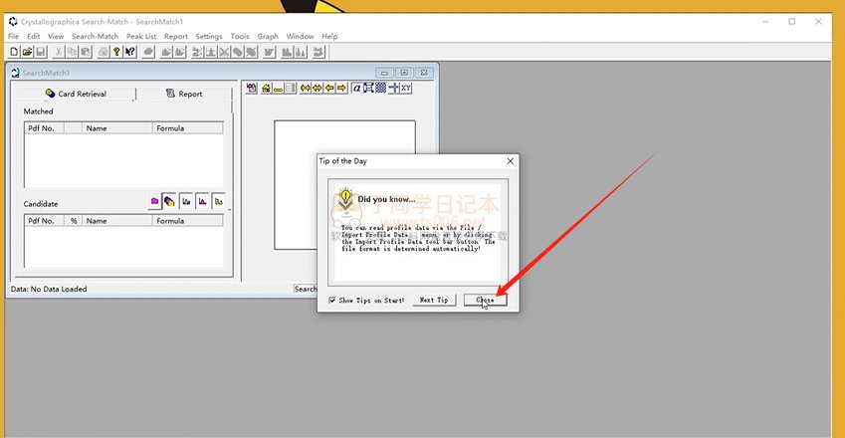Viewport: 845px width, 438px height.
Task: Activate the What's This context help pointer
Action: [x=129, y=52]
